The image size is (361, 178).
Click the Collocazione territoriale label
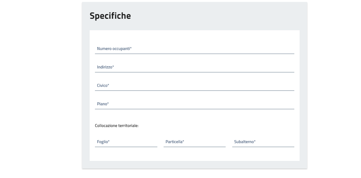click(x=117, y=125)
